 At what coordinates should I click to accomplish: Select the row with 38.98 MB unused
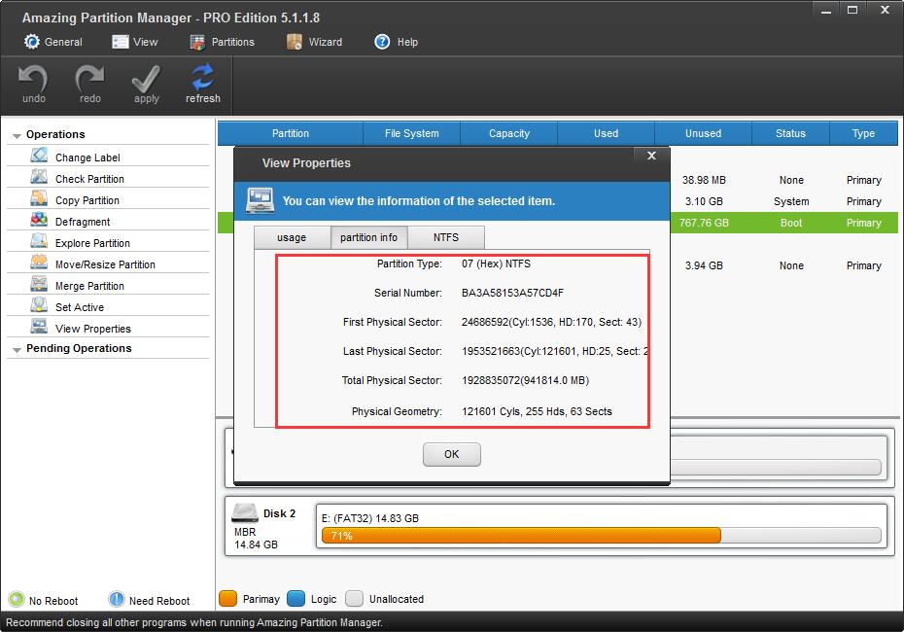tap(784, 180)
